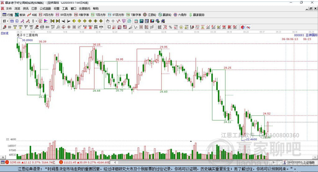Click the 22.4600 low price label
The image size is (318, 172).
252,139
